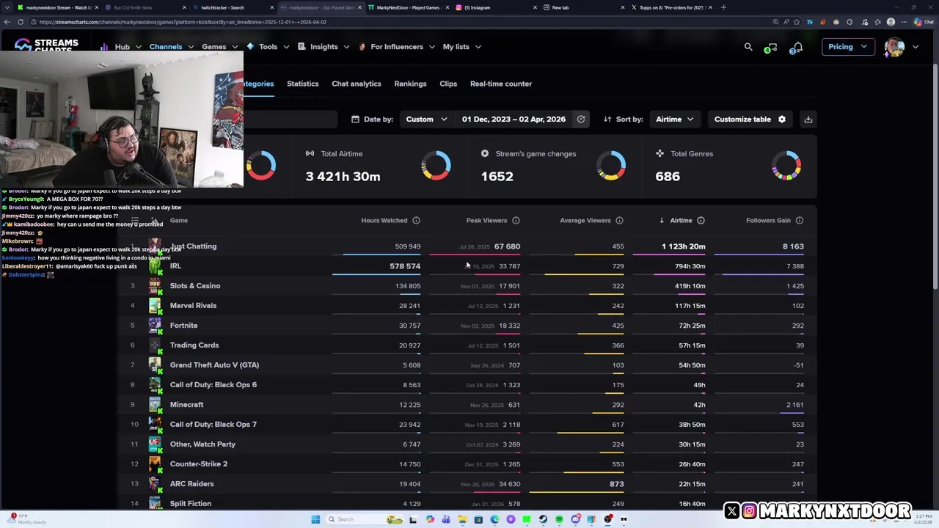Click the browser address bar URL
Image resolution: width=939 pixels, height=528 pixels.
click(183, 22)
